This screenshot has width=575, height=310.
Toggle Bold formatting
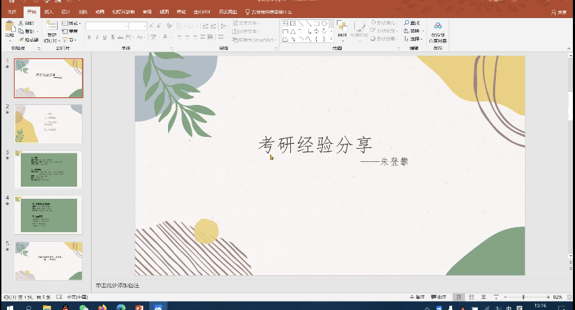point(89,37)
